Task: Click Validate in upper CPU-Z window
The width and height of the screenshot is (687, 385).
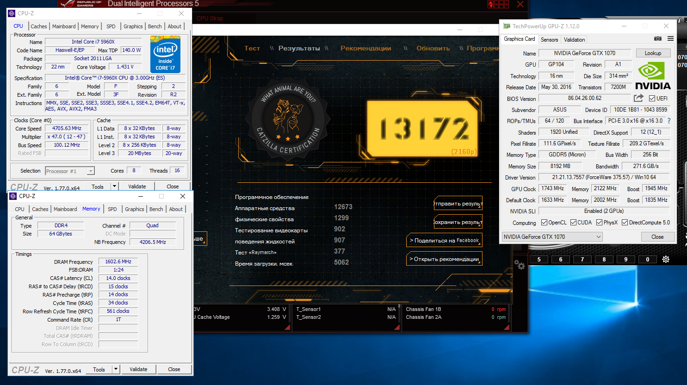Action: (137, 186)
